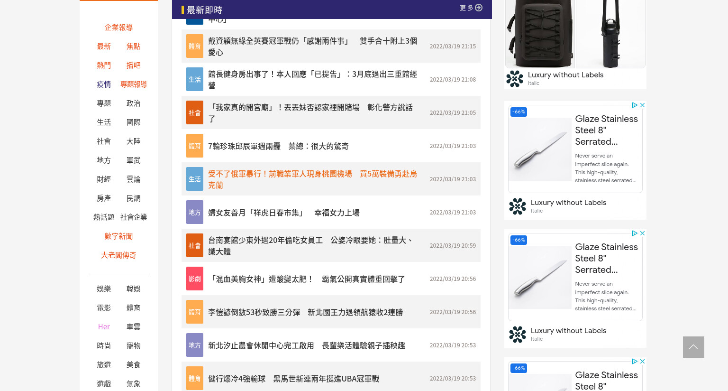Click 體育 tag beside 健行爆冷 headline

coord(195,378)
